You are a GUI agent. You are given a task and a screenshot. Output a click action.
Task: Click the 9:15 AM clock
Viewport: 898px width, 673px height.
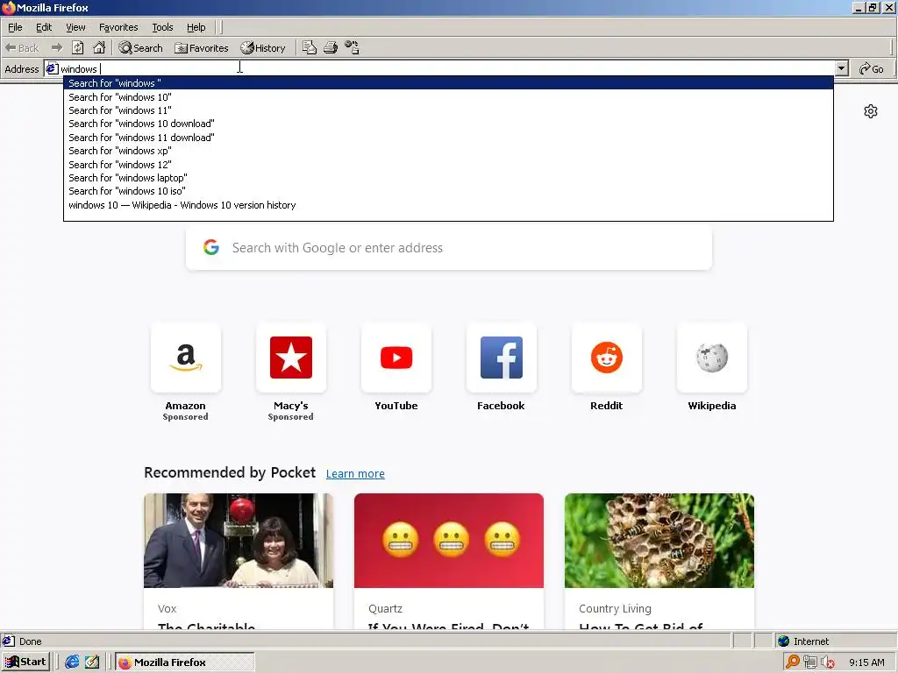tap(866, 662)
